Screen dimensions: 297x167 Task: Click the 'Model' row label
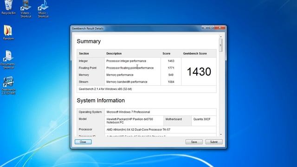tap(83, 119)
